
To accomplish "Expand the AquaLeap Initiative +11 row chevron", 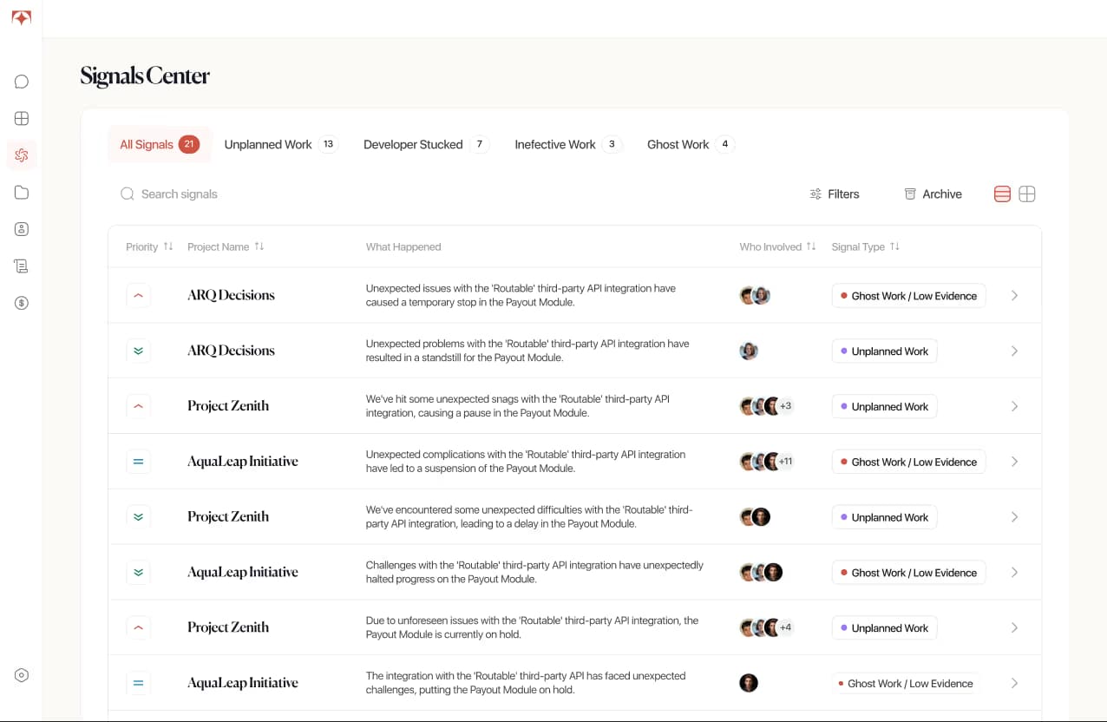I will 1014,462.
